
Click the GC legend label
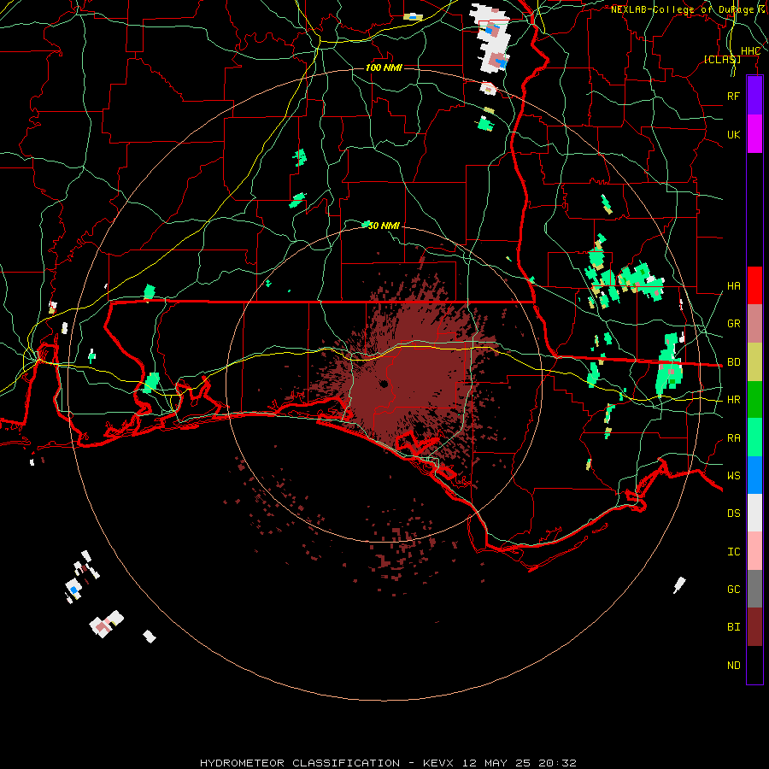click(733, 589)
